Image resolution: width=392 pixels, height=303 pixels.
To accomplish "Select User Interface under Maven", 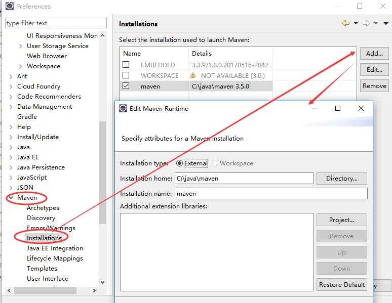I will 48,279.
